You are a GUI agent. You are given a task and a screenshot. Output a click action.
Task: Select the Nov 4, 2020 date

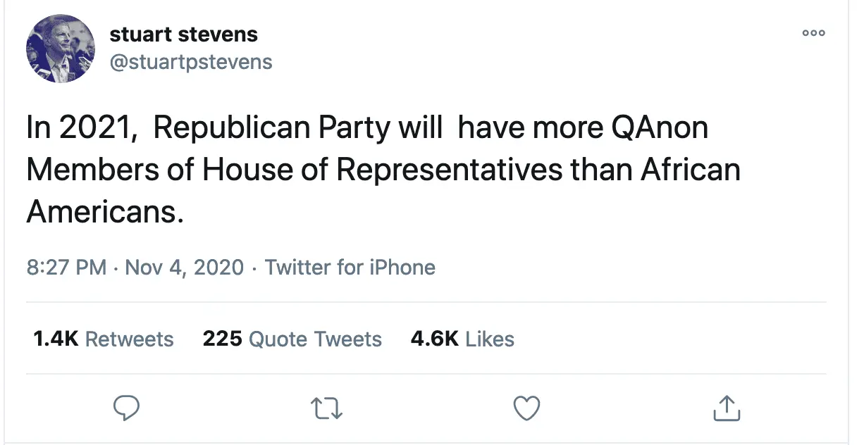[x=185, y=268]
